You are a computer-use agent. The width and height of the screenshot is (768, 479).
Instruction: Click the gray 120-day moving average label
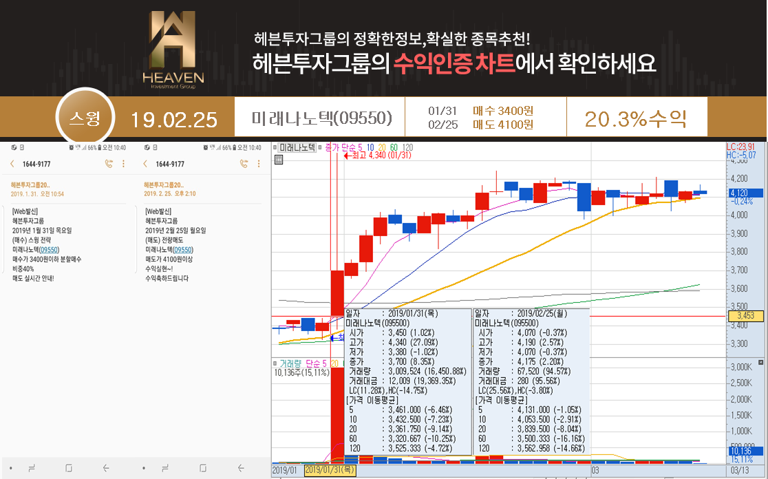[x=407, y=147]
